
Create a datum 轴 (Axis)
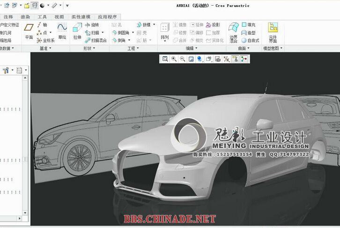(42, 25)
